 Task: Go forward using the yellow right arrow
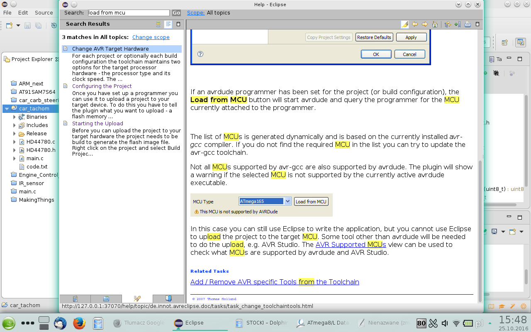coord(424,24)
